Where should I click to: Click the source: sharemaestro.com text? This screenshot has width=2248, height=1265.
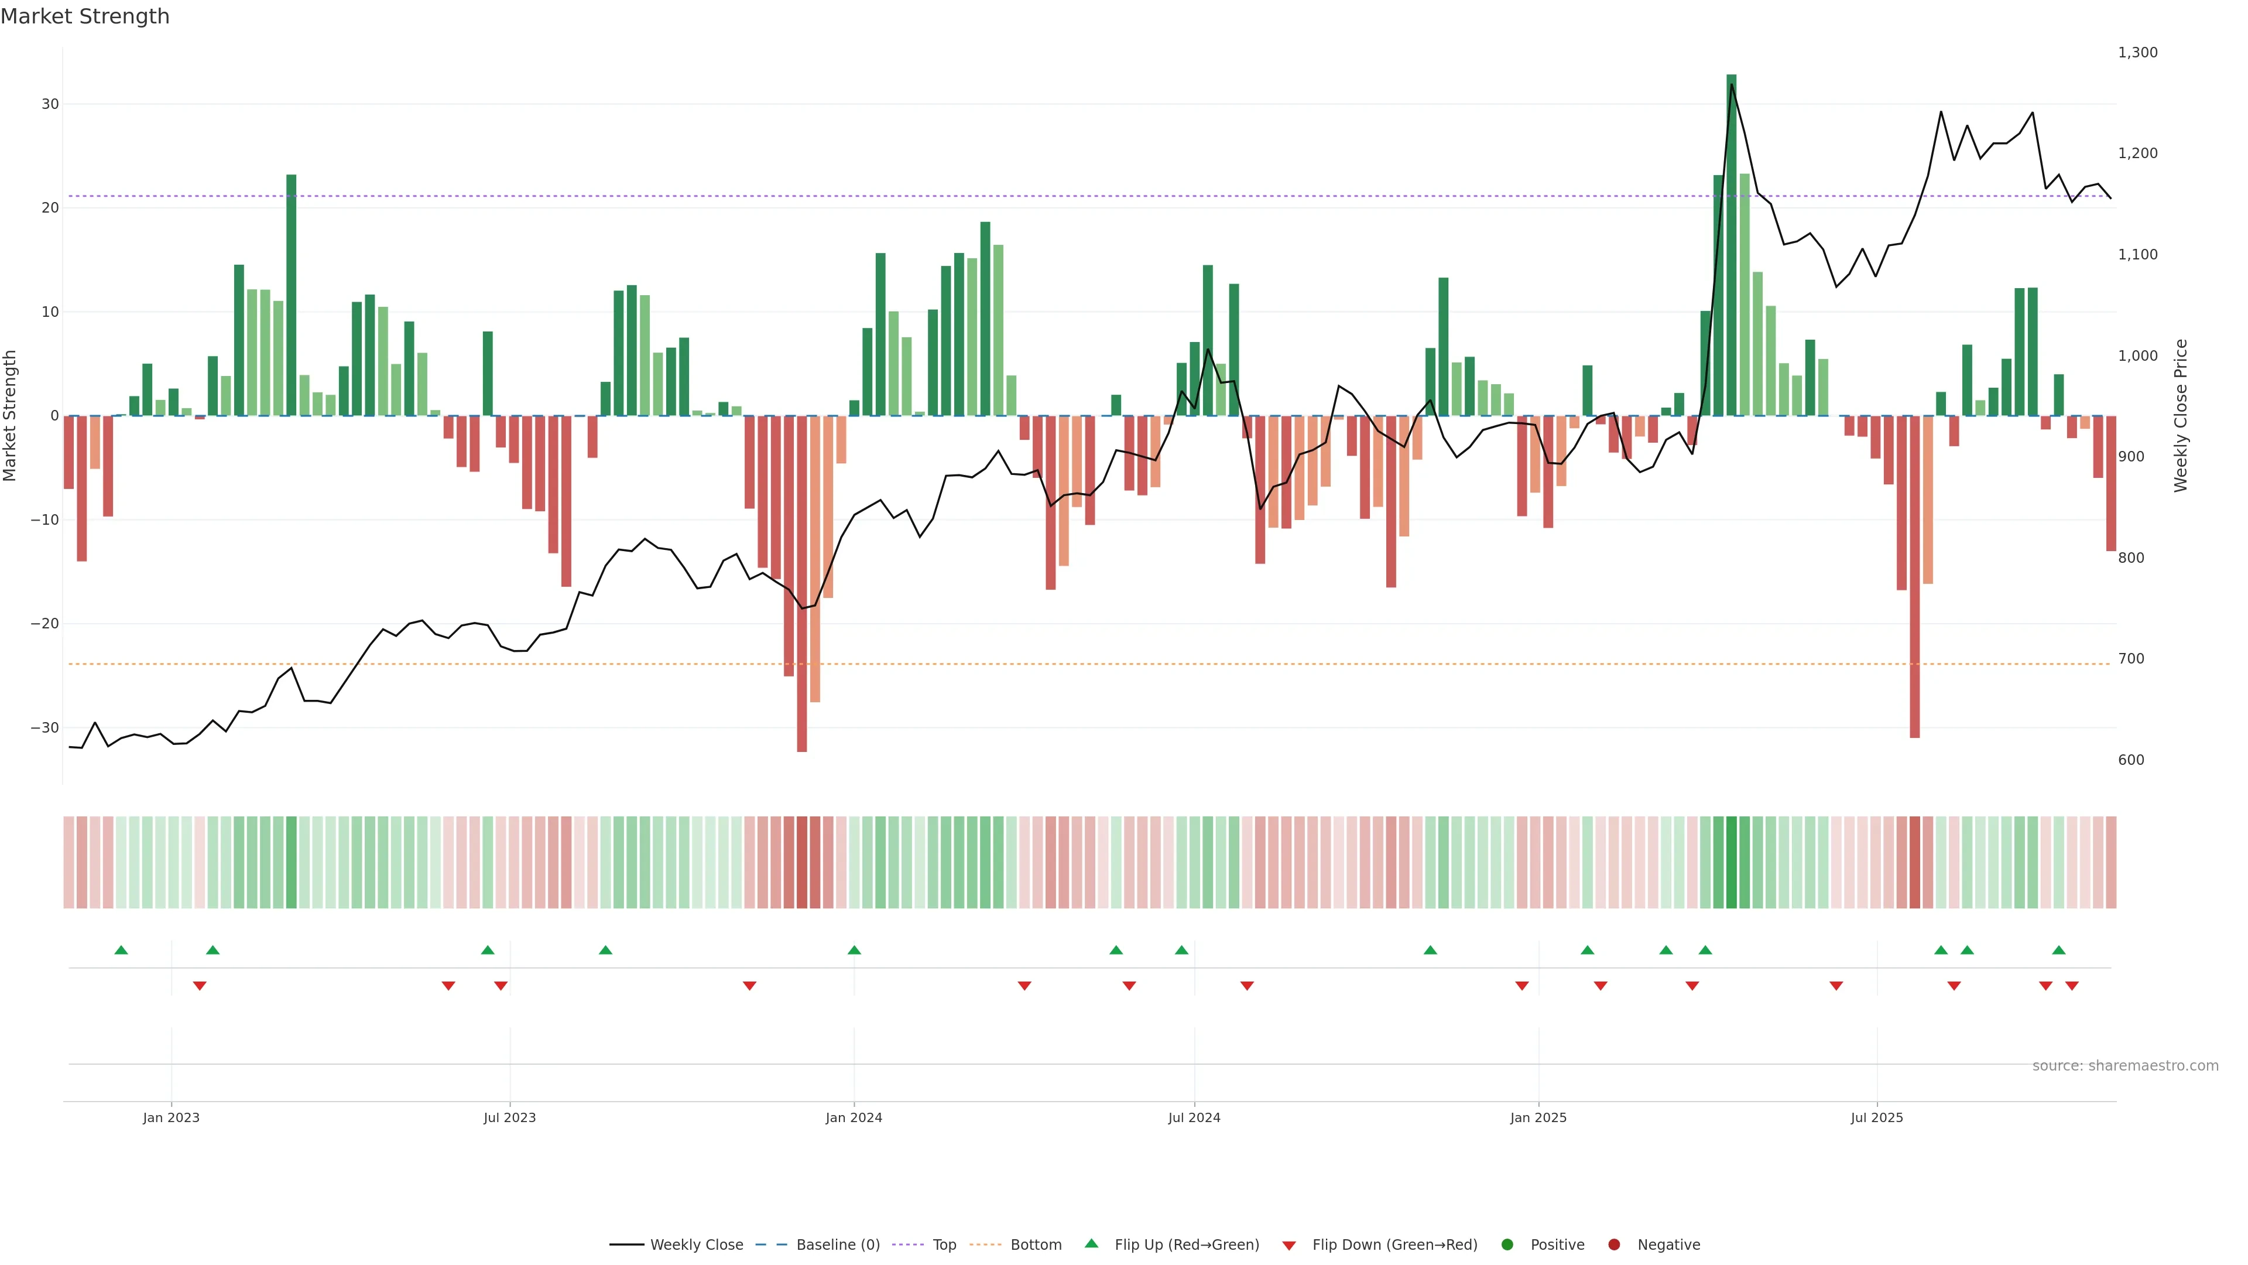coord(2125,1066)
